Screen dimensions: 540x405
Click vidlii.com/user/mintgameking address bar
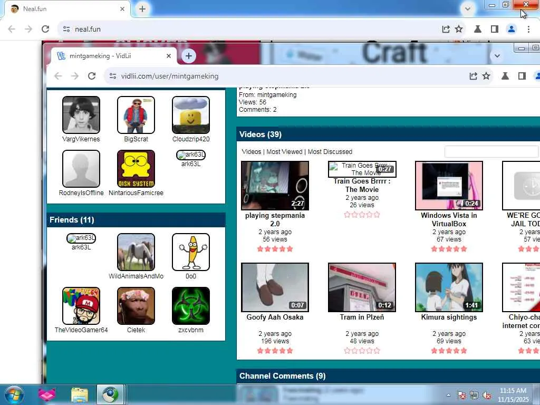pos(170,76)
